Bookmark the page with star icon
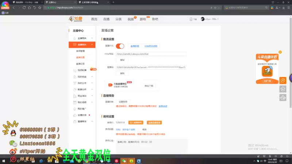The width and height of the screenshot is (292, 164). [x=40, y=8]
